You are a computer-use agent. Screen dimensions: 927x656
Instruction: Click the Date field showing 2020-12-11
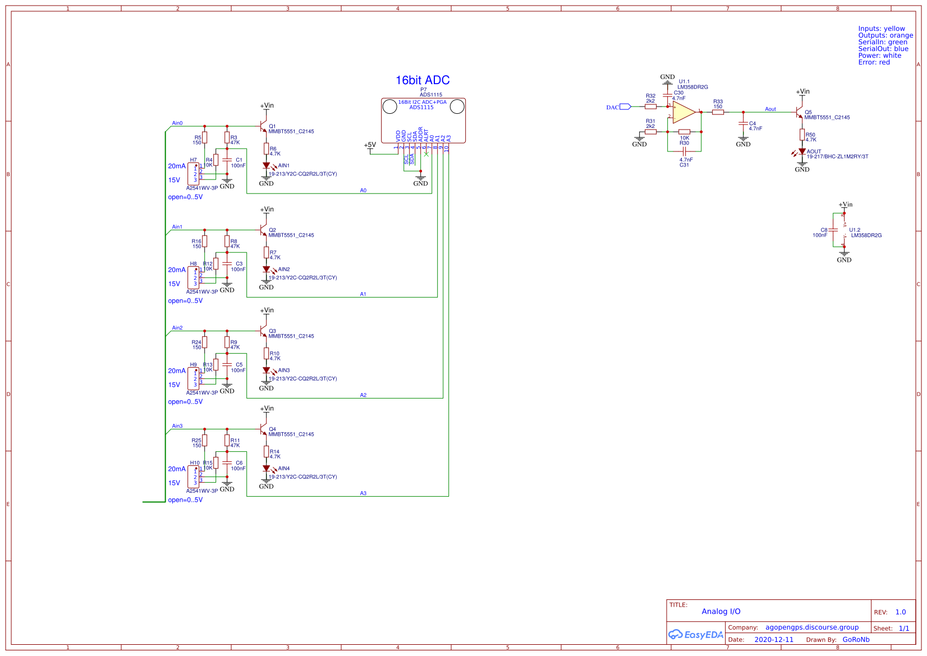pyautogui.click(x=774, y=639)
